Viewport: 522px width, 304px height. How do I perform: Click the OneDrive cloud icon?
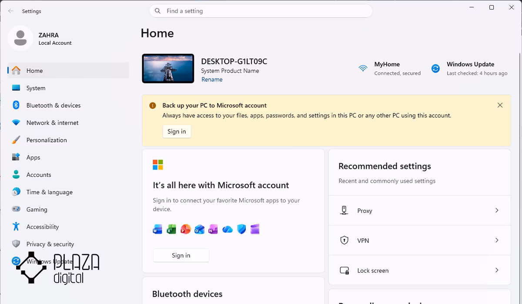click(x=227, y=229)
